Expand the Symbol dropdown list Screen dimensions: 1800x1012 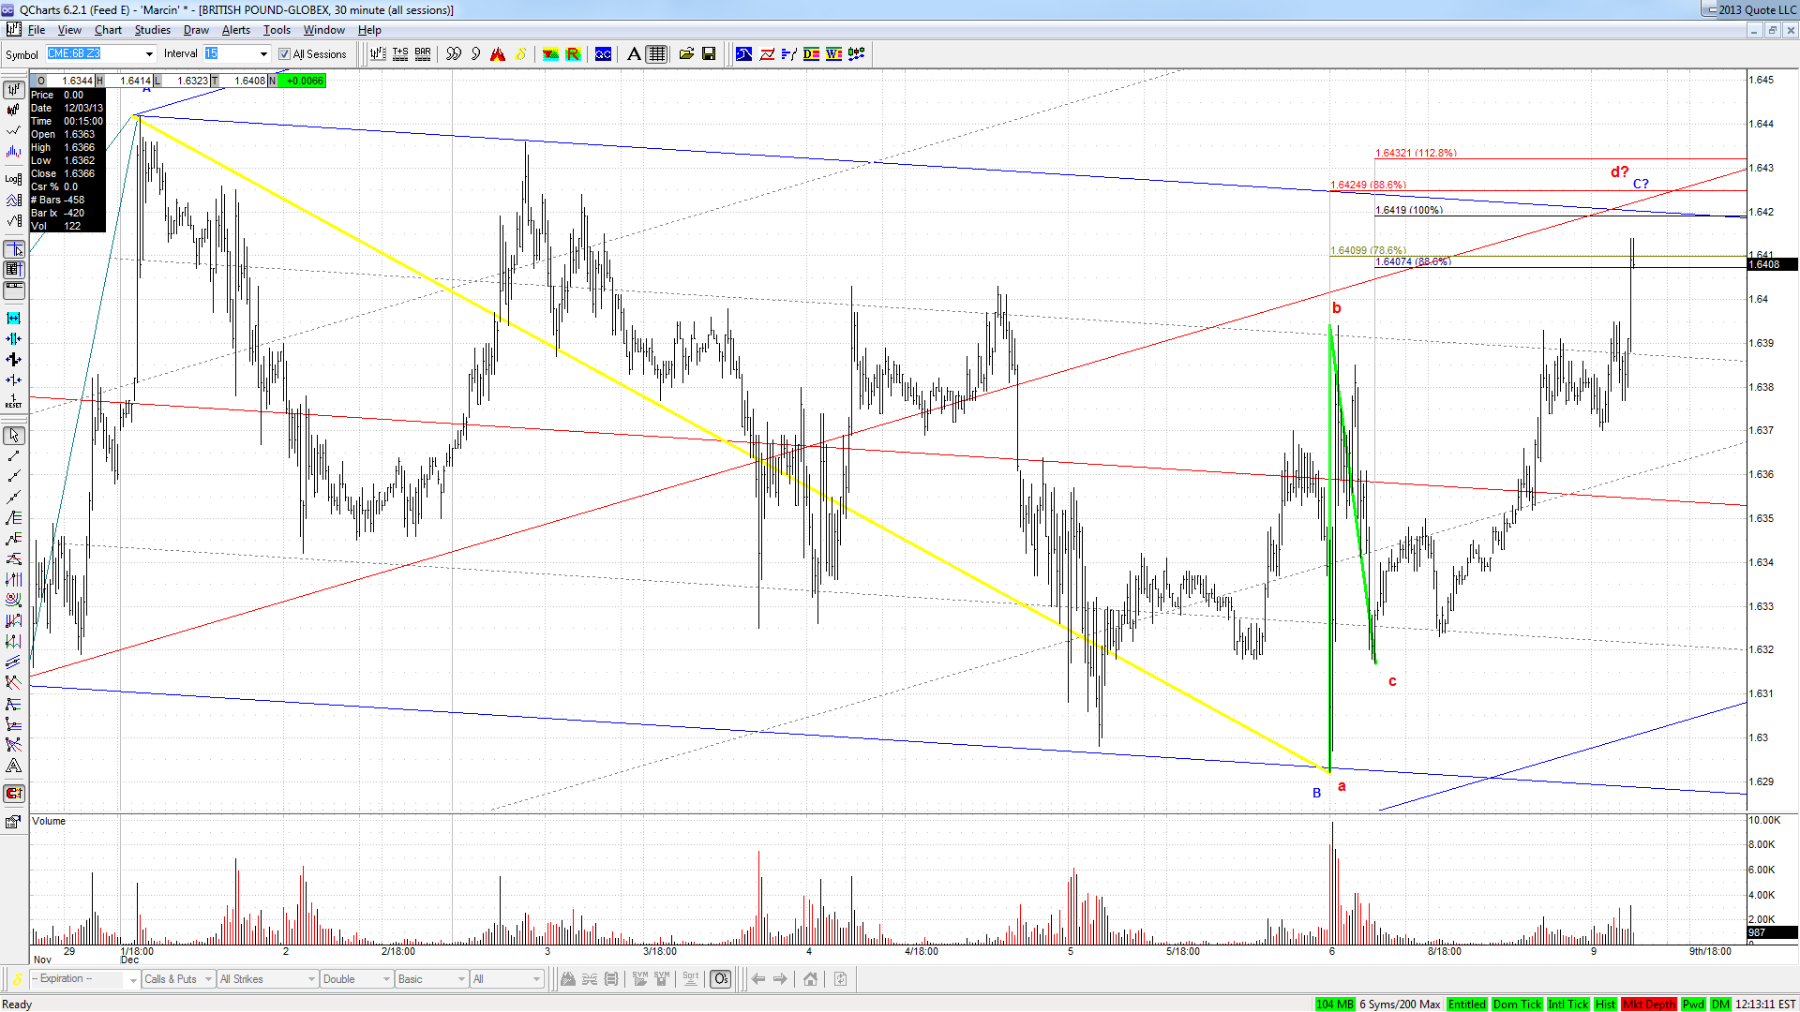pyautogui.click(x=149, y=54)
